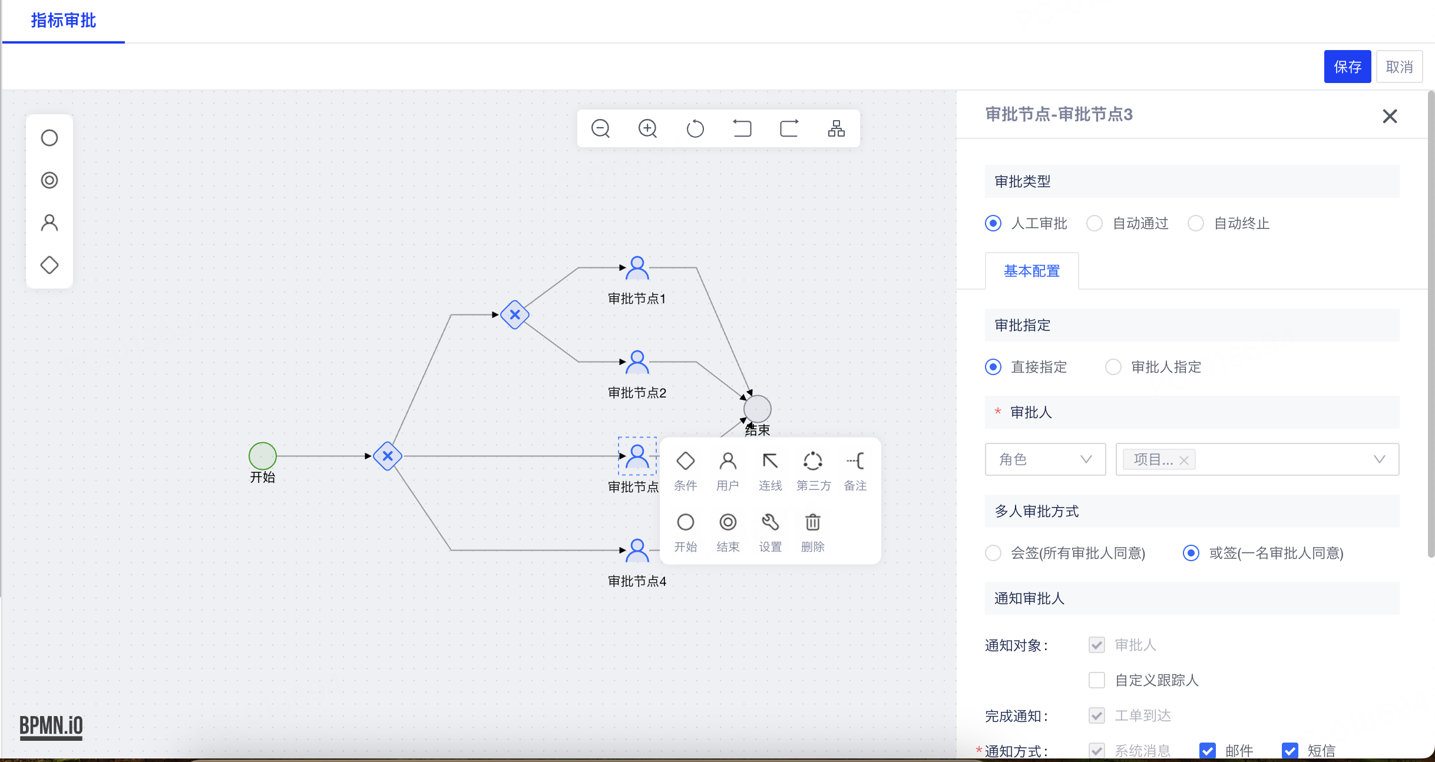Select 自动通过 radio option
Image resolution: width=1435 pixels, height=762 pixels.
(1095, 223)
